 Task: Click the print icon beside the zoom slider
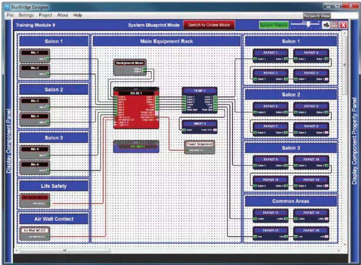pyautogui.click(x=326, y=25)
